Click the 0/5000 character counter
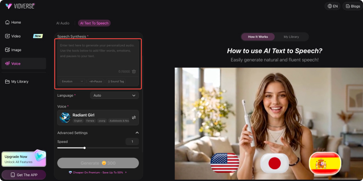This screenshot has width=363, height=181. (124, 72)
